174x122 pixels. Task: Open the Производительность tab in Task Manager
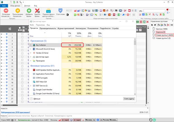[x=48, y=28]
